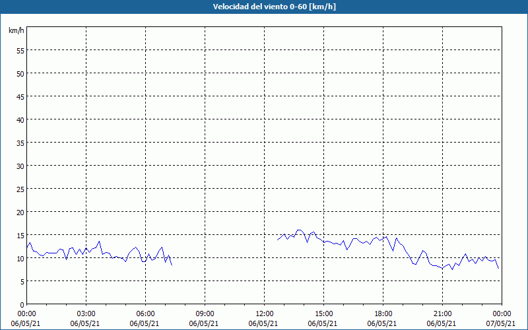Click the y-axis value '50'
This screenshot has height=330, width=528.
(x=20, y=74)
